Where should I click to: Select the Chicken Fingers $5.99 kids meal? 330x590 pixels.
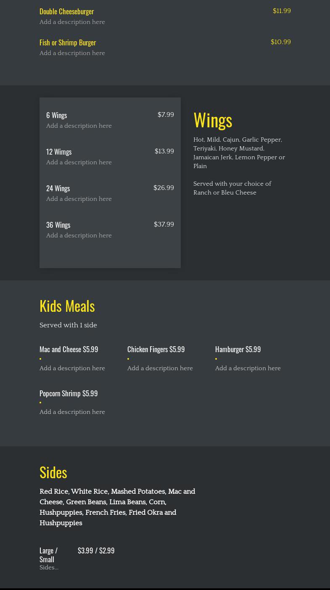156,349
